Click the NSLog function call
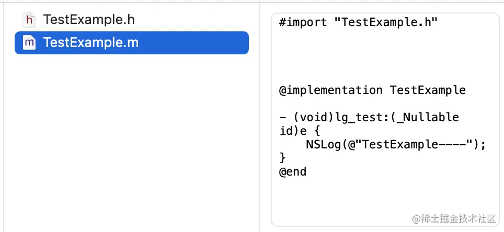 [322, 144]
